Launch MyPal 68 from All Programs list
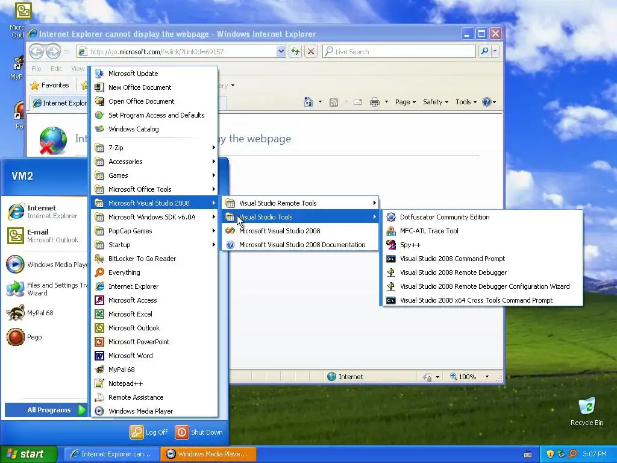Viewport: 617px width, 463px height. (x=155, y=370)
